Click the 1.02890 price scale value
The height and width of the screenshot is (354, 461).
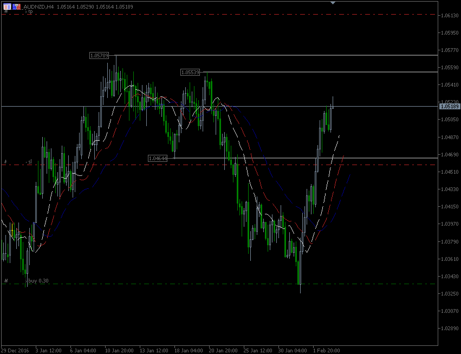point(450,328)
